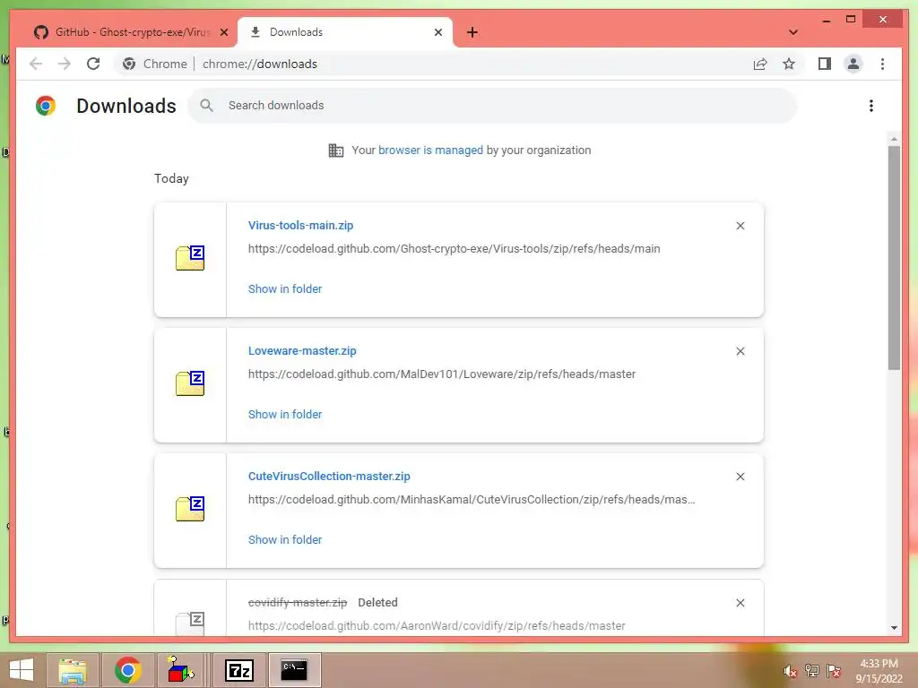Show Virus-tools-main.zip in folder
918x688 pixels.
coord(284,289)
